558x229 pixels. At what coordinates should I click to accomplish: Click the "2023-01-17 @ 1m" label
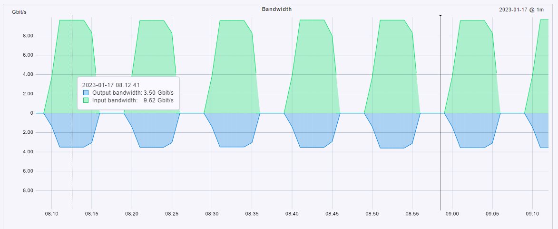(521, 10)
